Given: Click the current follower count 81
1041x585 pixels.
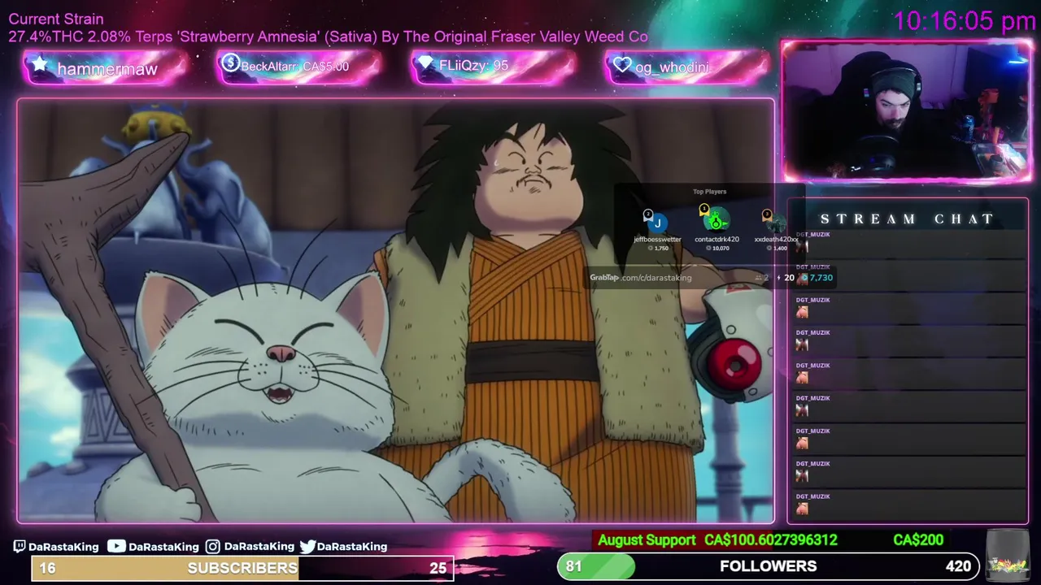Looking at the screenshot, I should tap(574, 566).
